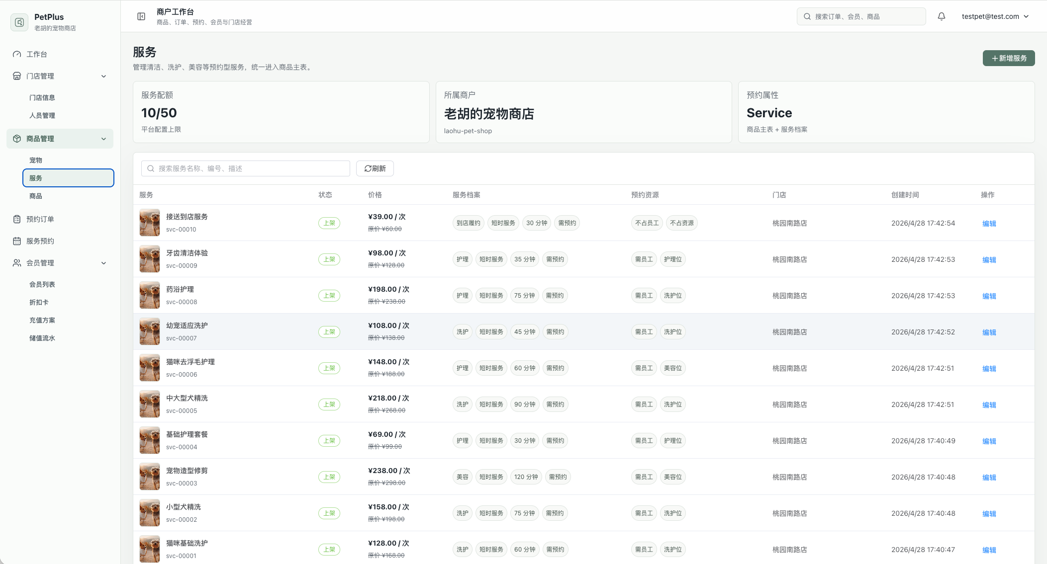Go to 宠物 submenu
The width and height of the screenshot is (1047, 564).
68,160
